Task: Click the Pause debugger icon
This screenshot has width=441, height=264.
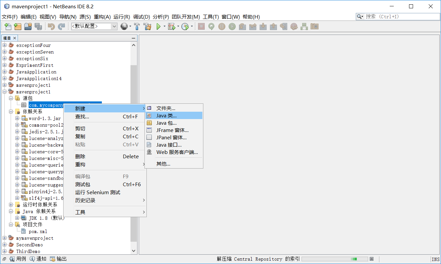Action: point(222,27)
